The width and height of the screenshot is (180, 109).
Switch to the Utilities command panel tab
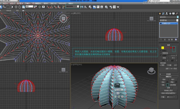pos(177,14)
